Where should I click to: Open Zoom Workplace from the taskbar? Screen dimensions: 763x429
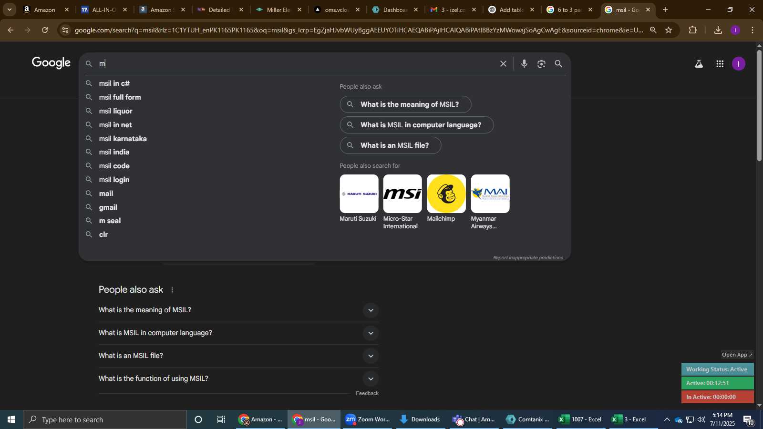click(368, 419)
